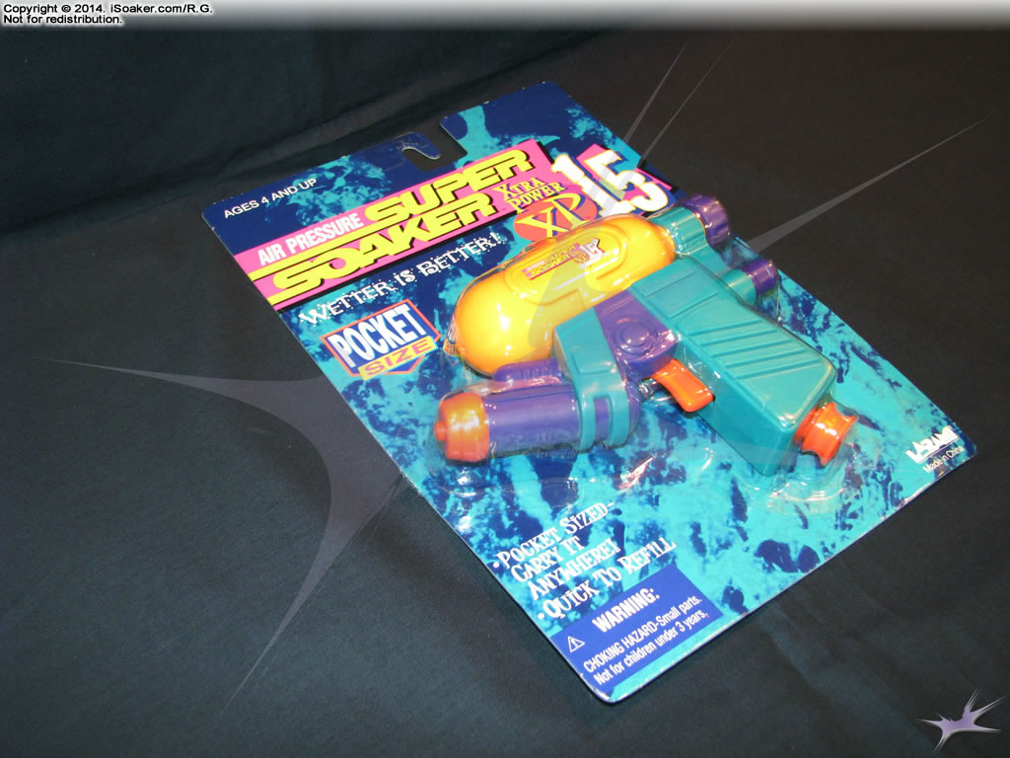
Task: Select 'Not for children under 3 years.' text
Action: point(650,649)
